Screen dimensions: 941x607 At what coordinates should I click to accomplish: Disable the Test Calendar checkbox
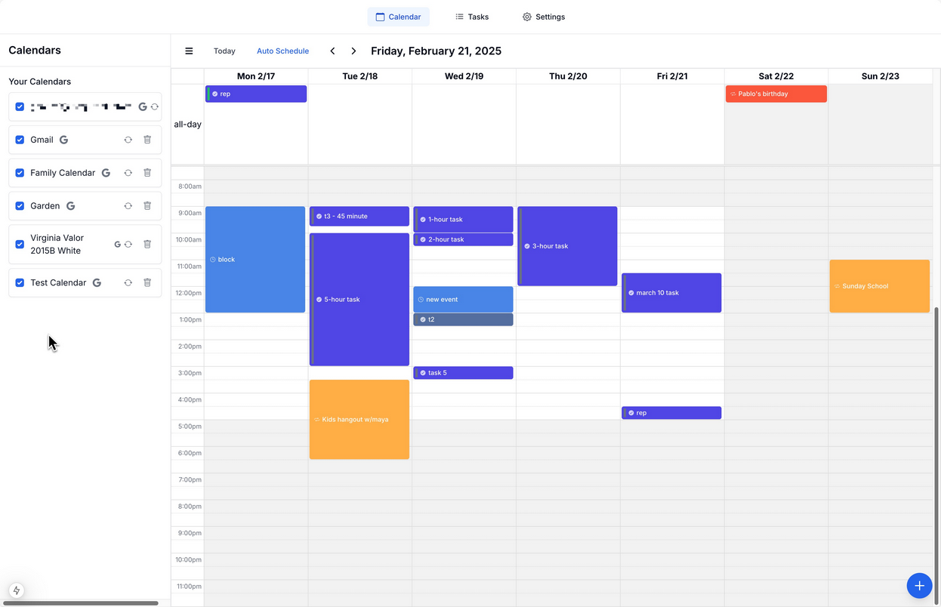point(20,282)
